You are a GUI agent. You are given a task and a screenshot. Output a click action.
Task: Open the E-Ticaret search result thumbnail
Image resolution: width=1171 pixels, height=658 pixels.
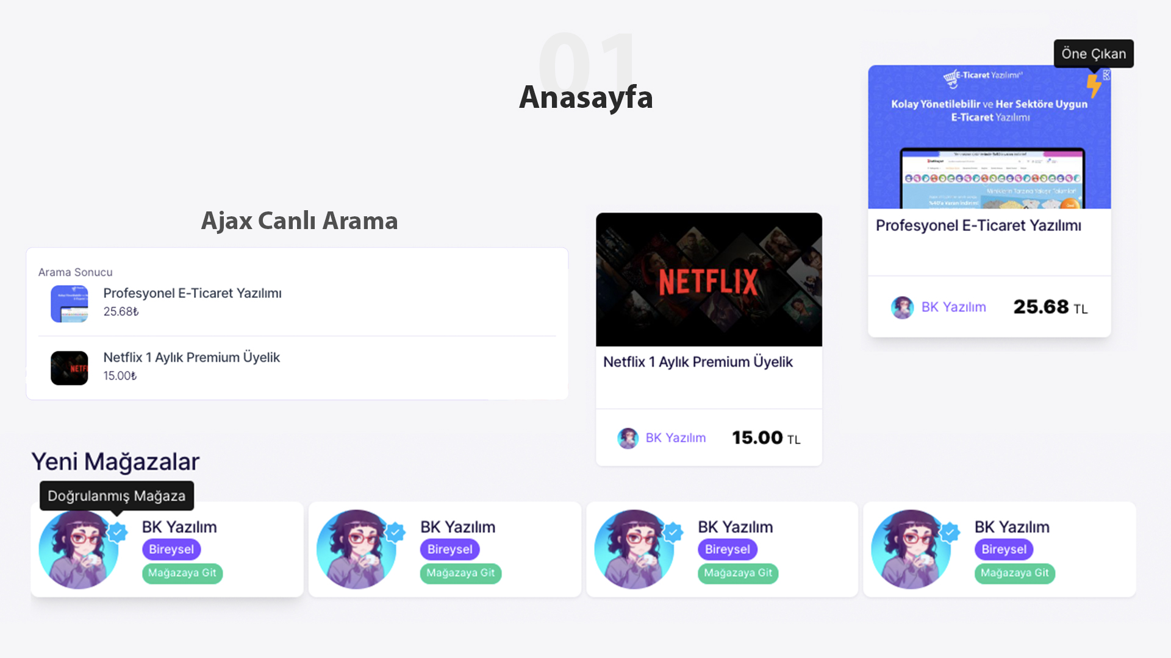(x=69, y=303)
